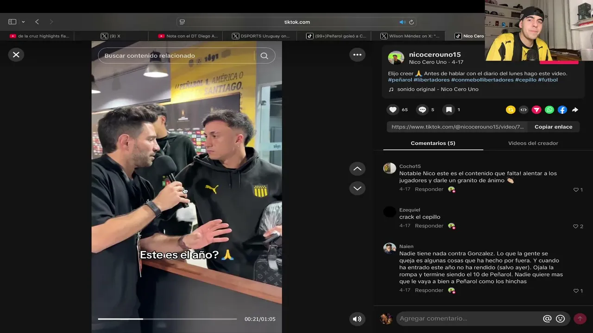Like Naien's comment
Viewport: 593px width, 333px height.
click(576, 290)
